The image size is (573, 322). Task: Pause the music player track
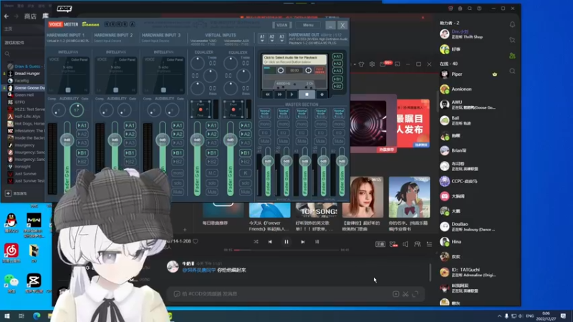pos(286,242)
